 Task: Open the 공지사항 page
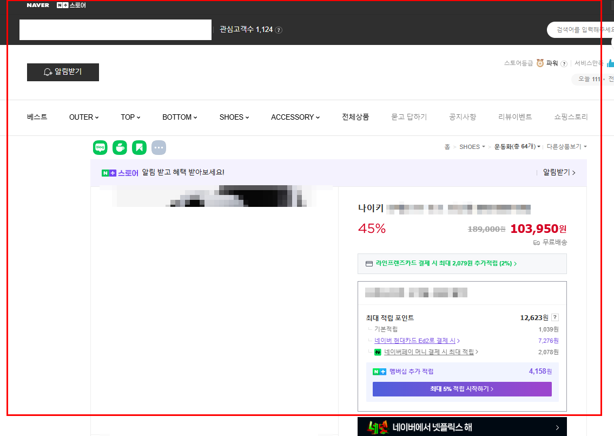click(x=463, y=117)
